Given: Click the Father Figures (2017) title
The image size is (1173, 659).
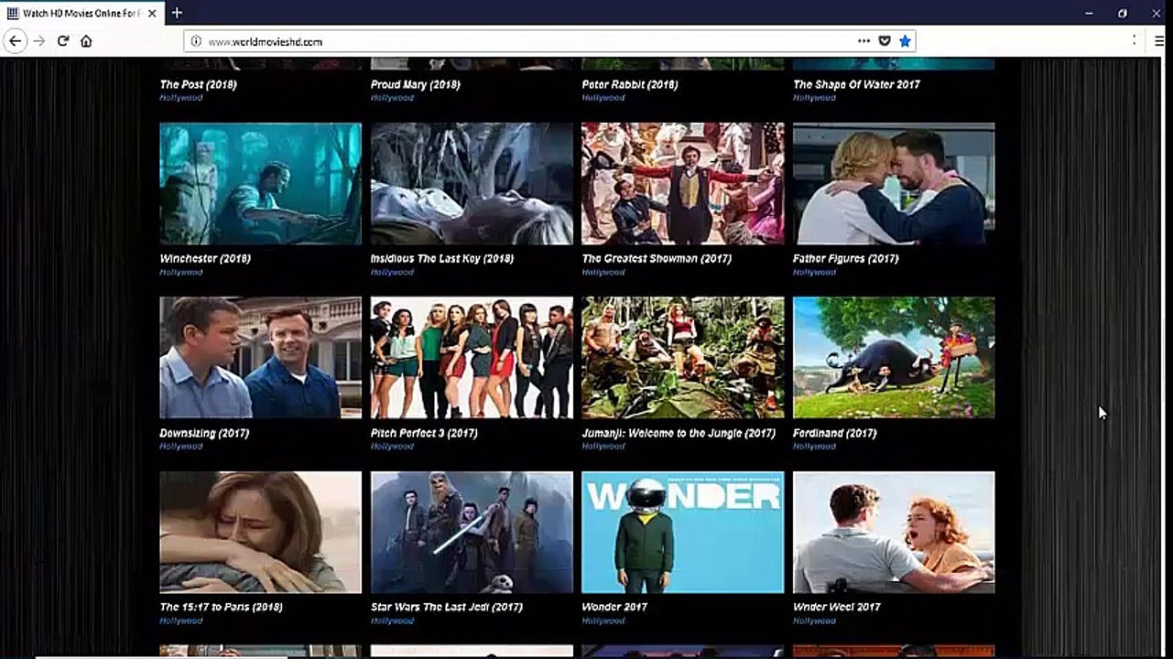Looking at the screenshot, I should 846,259.
